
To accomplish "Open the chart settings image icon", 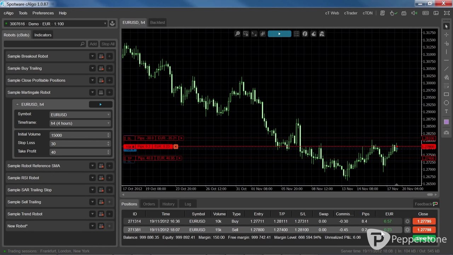I will tap(246, 34).
